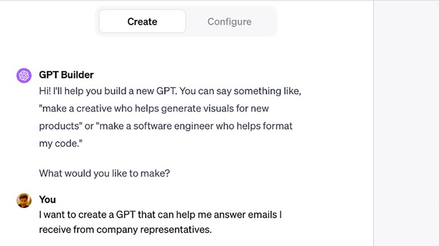Select the "You" sender name
Image resolution: width=439 pixels, height=246 pixels.
[x=47, y=199]
